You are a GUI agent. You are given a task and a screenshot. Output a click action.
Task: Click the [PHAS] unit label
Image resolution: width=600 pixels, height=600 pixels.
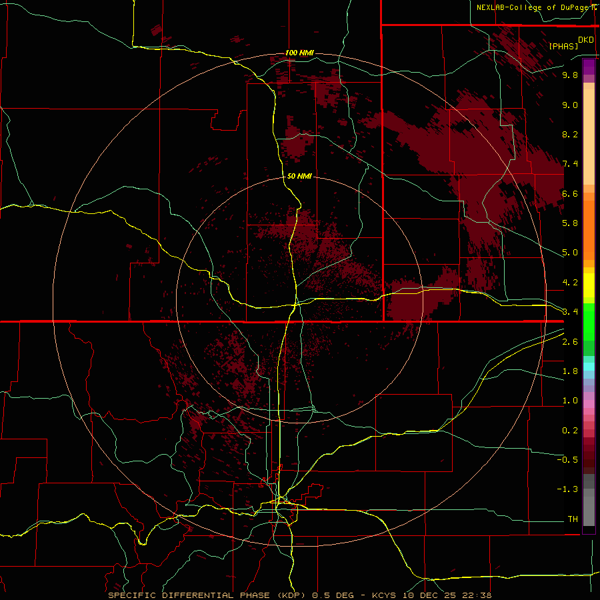pyautogui.click(x=563, y=47)
